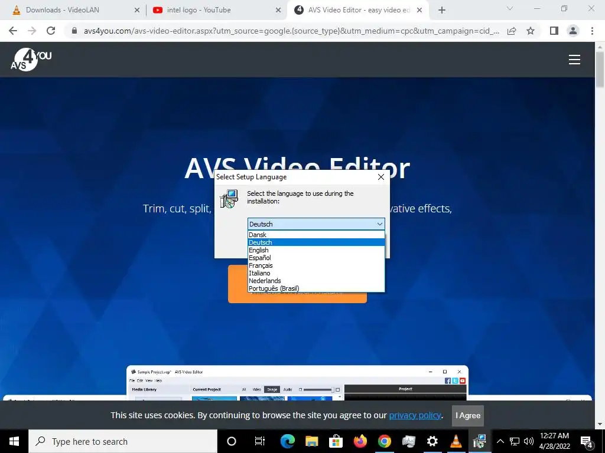The height and width of the screenshot is (453, 605).
Task: Launch Firefox from taskbar
Action: 360,441
